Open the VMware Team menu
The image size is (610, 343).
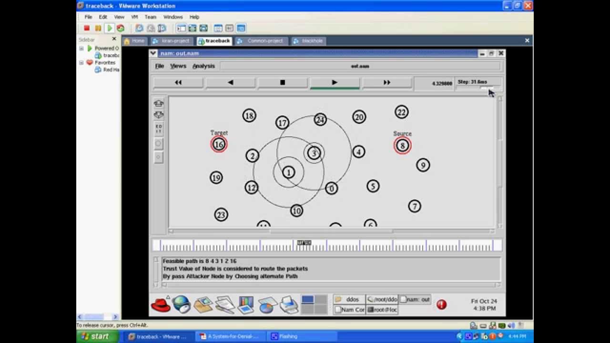pyautogui.click(x=151, y=17)
